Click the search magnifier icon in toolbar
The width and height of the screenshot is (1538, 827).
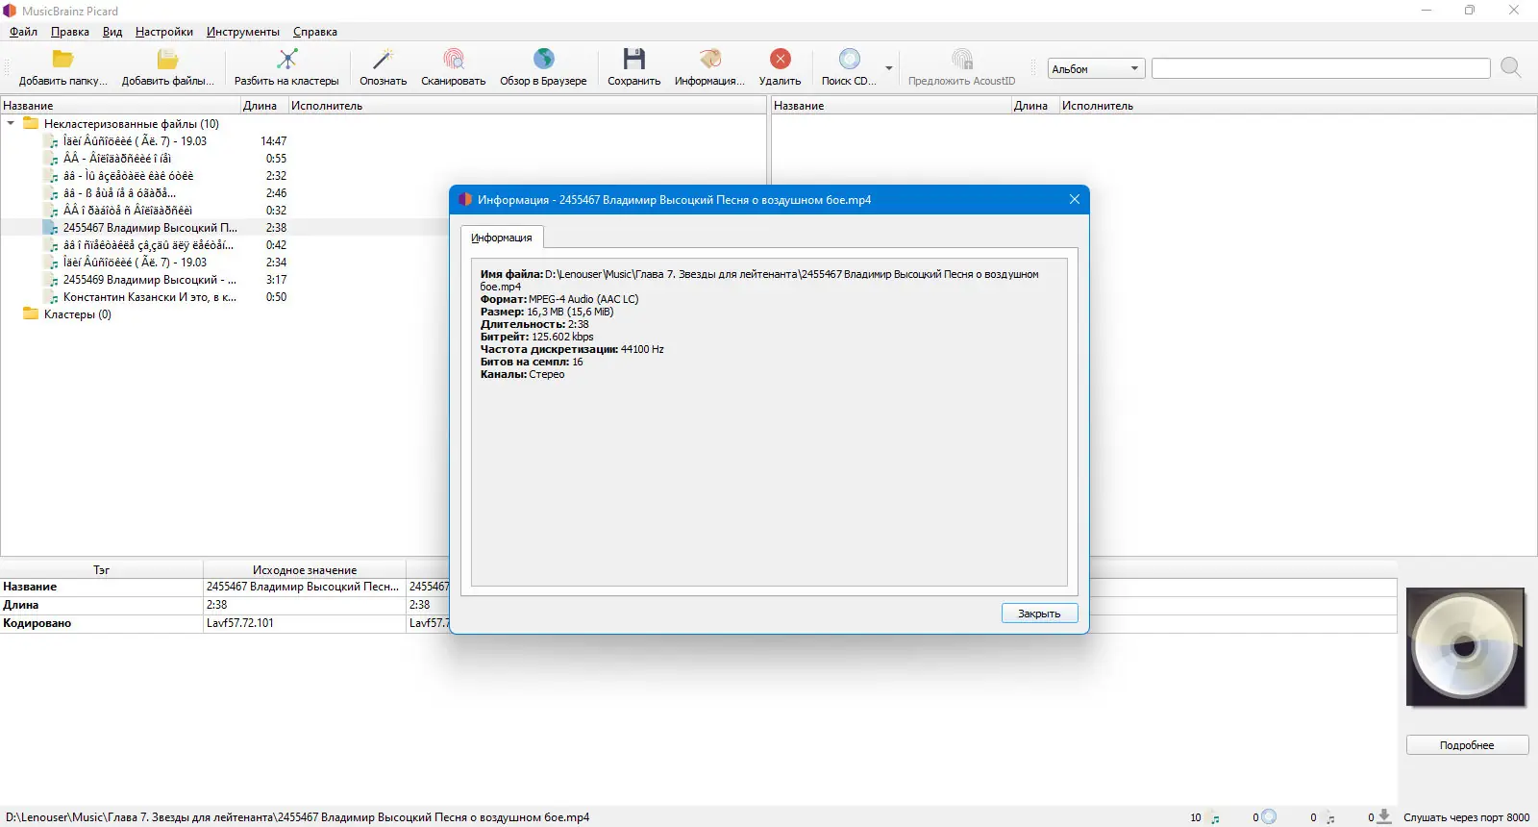(x=1511, y=67)
